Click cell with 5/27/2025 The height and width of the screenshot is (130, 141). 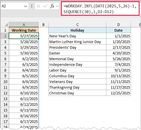tap(24, 36)
